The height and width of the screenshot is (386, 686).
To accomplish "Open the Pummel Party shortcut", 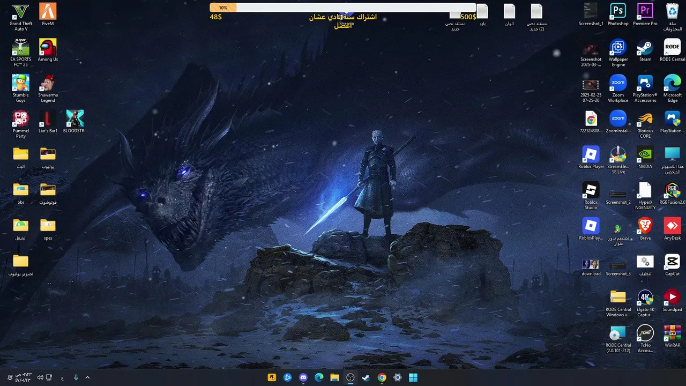I will (20, 124).
